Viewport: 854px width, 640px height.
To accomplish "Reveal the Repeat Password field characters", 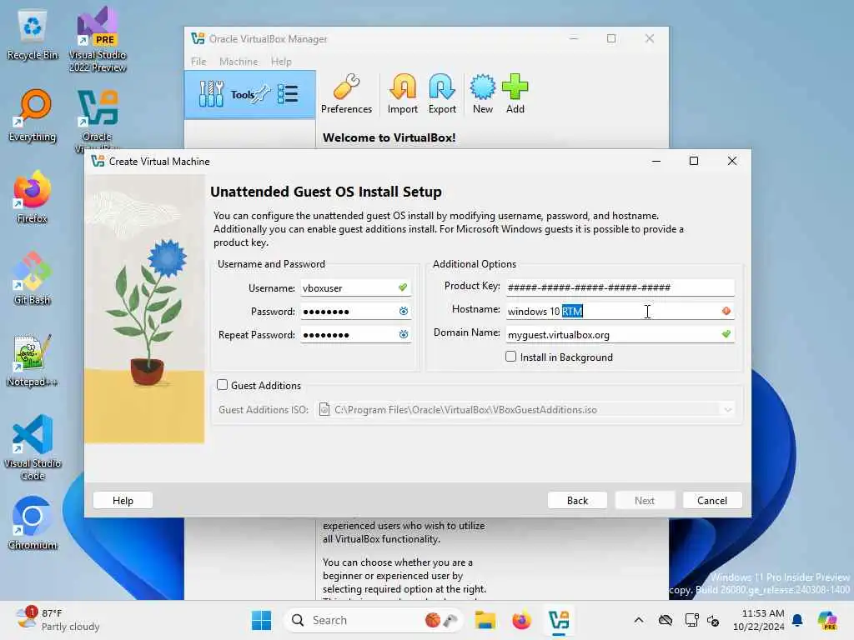I will coord(403,334).
